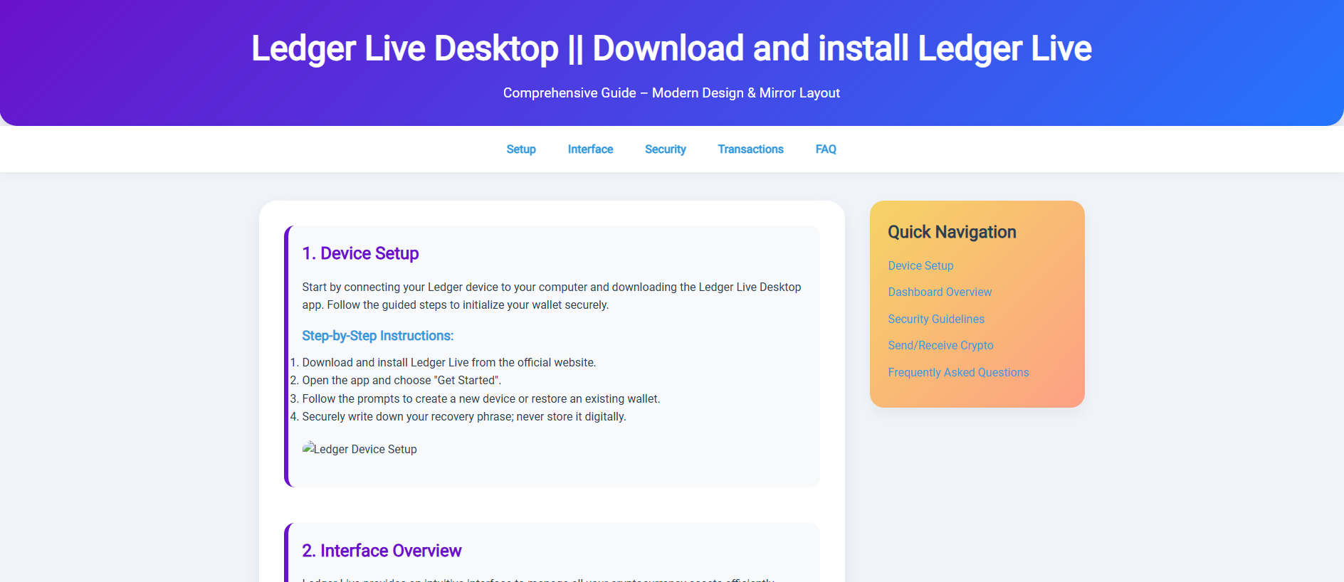The width and height of the screenshot is (1344, 582).
Task: Jump to FAQ in top navigation
Action: tap(826, 149)
